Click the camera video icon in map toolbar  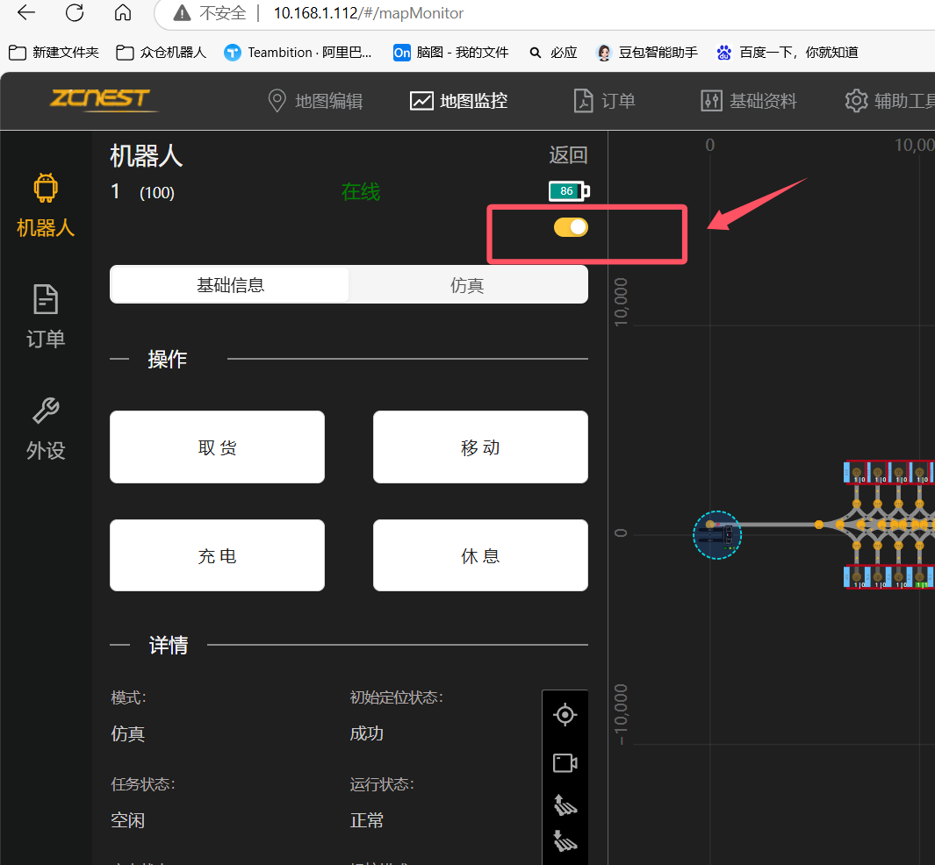(x=565, y=762)
